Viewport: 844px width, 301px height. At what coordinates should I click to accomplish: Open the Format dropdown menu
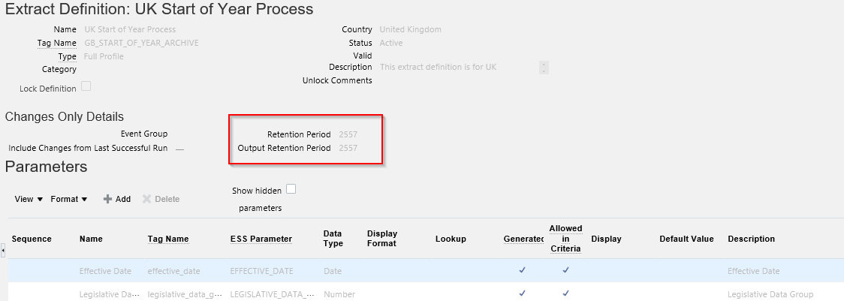click(69, 199)
